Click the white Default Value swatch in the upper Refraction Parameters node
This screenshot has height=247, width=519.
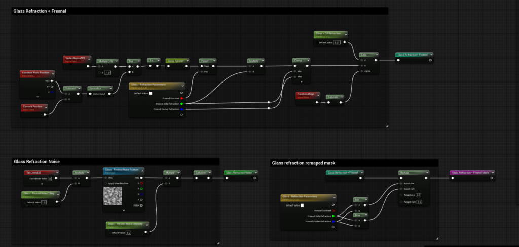[x=151, y=93]
